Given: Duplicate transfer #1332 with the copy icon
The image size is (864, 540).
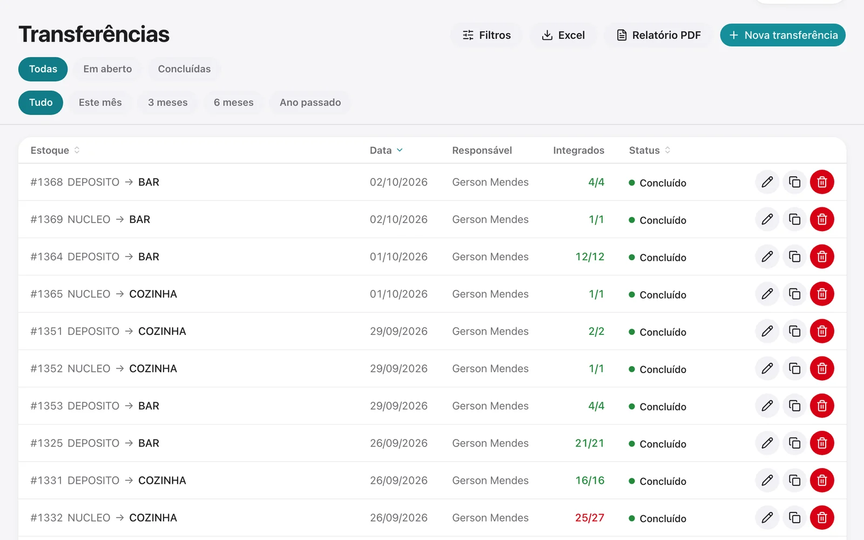Looking at the screenshot, I should pyautogui.click(x=794, y=517).
